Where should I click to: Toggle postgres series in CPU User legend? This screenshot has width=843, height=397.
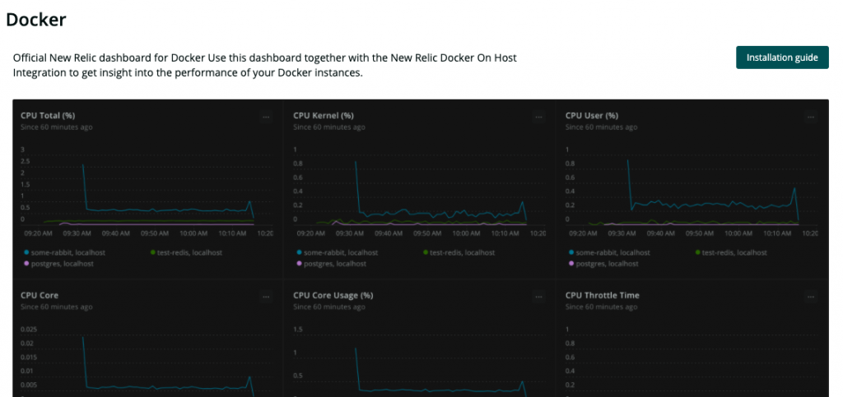(x=603, y=263)
